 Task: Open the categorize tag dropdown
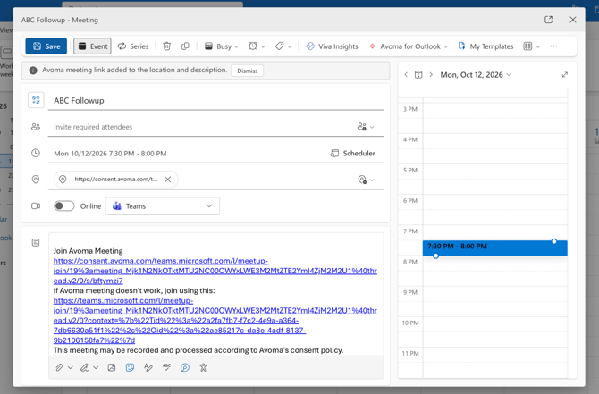coord(283,46)
